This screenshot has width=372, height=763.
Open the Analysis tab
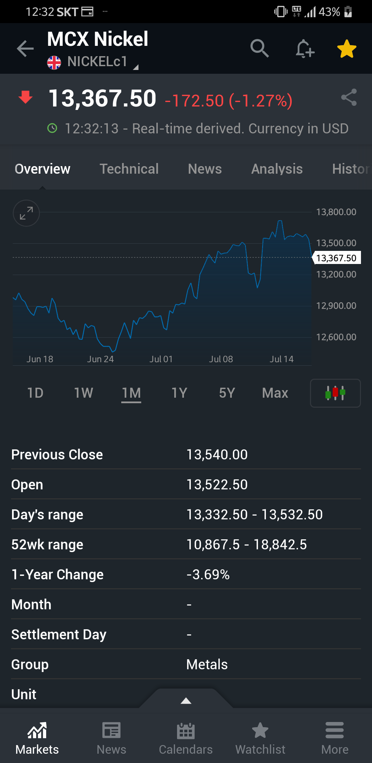(277, 169)
